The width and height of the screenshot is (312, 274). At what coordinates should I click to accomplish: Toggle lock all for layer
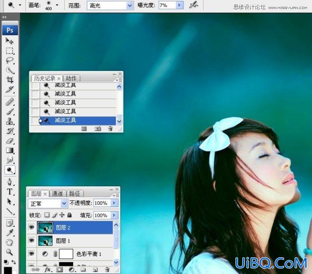pos(69,215)
